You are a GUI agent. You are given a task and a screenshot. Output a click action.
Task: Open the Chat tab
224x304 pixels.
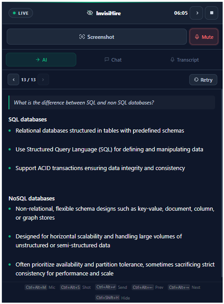tap(113, 60)
